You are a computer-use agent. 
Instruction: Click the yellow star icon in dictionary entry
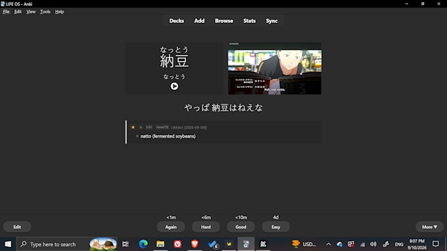133,127
